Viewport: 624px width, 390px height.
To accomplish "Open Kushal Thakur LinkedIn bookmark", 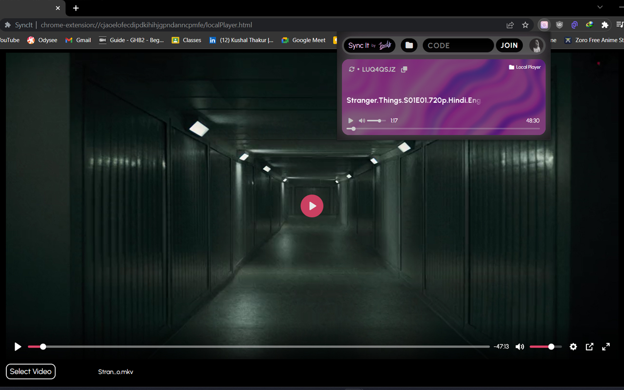I will tap(241, 40).
